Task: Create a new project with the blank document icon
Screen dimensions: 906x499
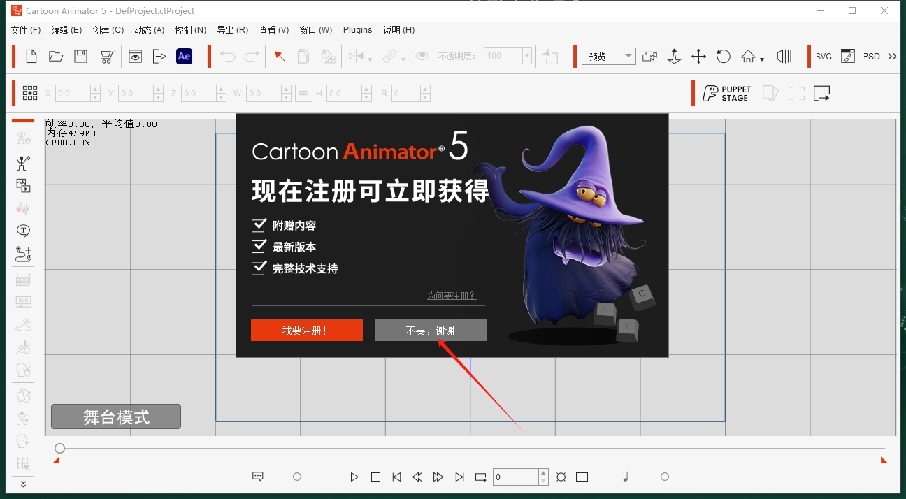Action: (x=31, y=56)
